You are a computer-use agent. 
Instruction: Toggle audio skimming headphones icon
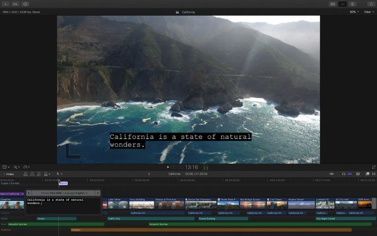click(x=343, y=174)
